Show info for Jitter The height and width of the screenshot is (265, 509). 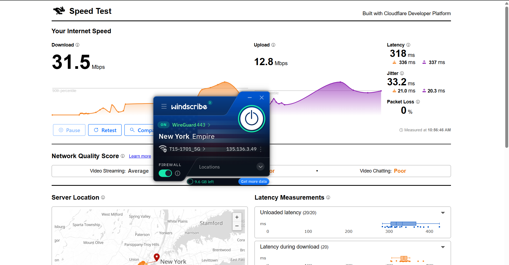[x=402, y=73]
